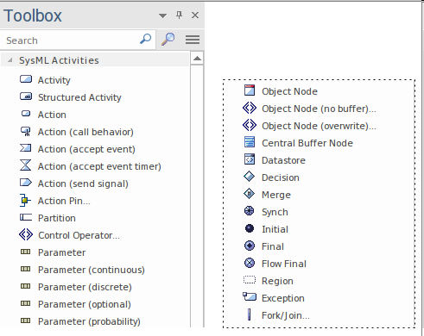Click the Toolbox search field
Viewport: 424px width, 336px height.
78,40
